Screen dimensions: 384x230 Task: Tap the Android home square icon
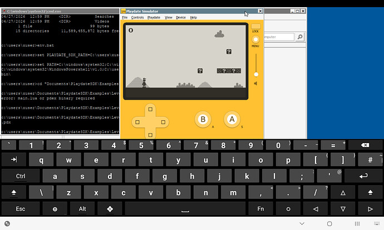pos(329,223)
